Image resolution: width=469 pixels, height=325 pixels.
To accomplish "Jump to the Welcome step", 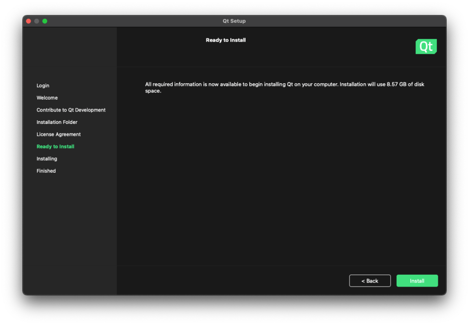I will pyautogui.click(x=47, y=98).
